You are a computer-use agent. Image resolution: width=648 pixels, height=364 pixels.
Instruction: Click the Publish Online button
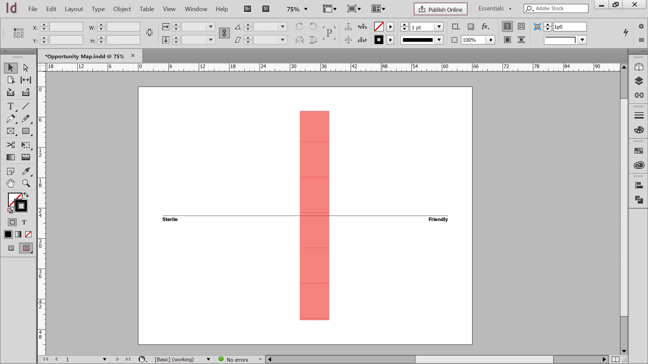440,9
